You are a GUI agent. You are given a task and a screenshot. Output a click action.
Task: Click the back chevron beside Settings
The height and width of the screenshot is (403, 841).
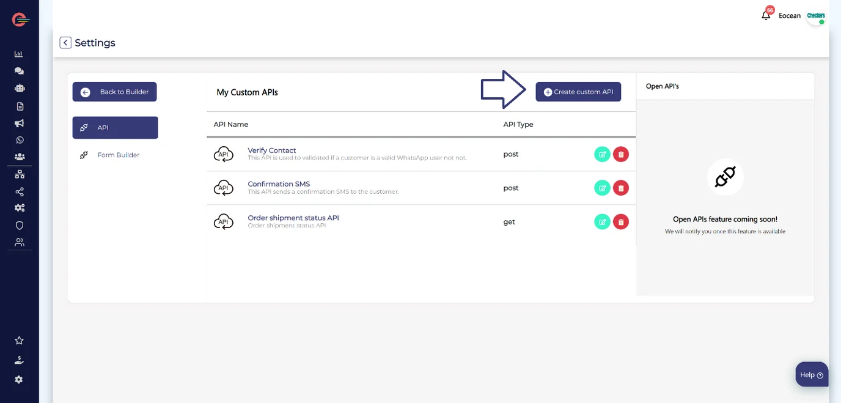pyautogui.click(x=65, y=43)
